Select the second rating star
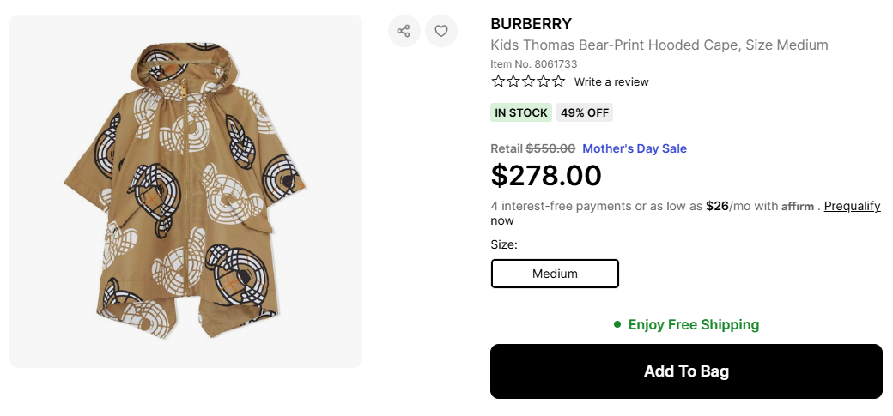The width and height of the screenshot is (893, 416). 513,81
